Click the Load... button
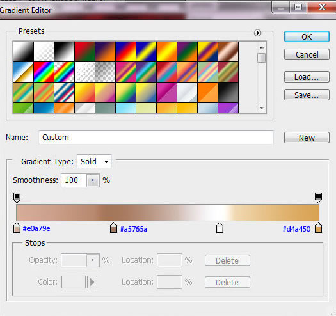 (x=307, y=77)
